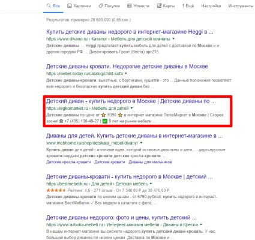Follow the 'Детские кресла-кровати' sitelink

(x=68, y=162)
